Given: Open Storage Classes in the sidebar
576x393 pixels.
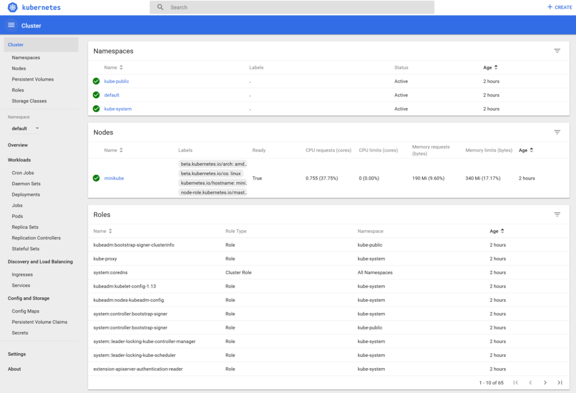Looking at the screenshot, I should coord(29,101).
